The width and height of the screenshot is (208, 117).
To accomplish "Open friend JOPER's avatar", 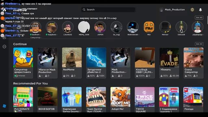I will tap(100, 27).
